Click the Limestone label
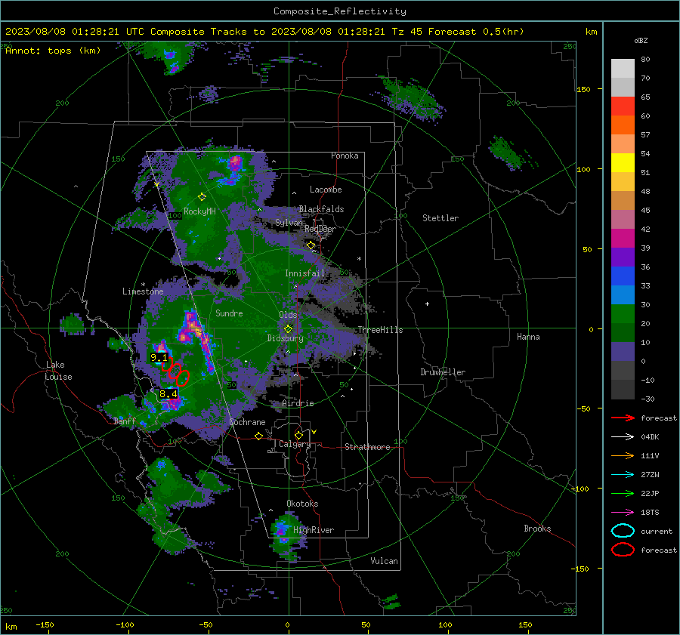 coord(143,291)
